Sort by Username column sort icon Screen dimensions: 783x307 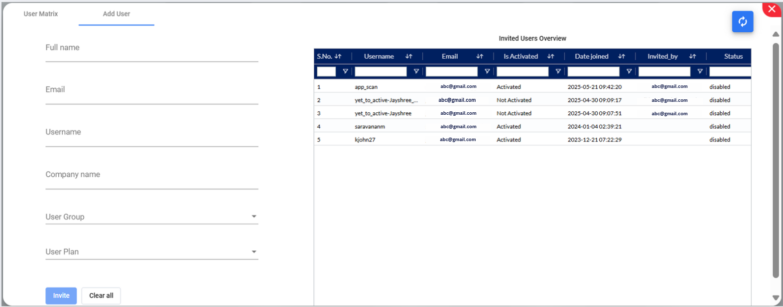[409, 57]
